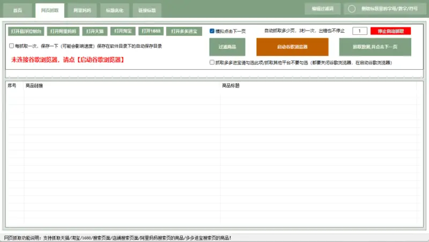
Task: Open Tmall with 打开天猫 button
Action: pos(94,31)
